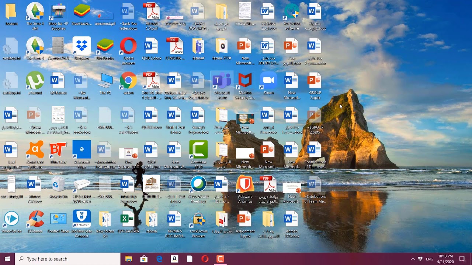
Task: Select the Ahmed C.V.docx document
Action: coord(35,190)
